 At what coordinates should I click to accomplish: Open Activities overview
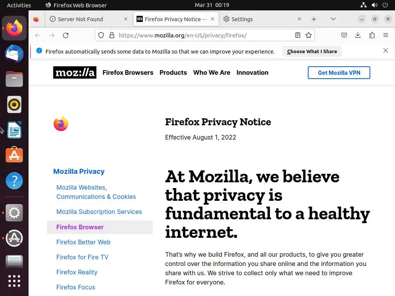click(19, 5)
